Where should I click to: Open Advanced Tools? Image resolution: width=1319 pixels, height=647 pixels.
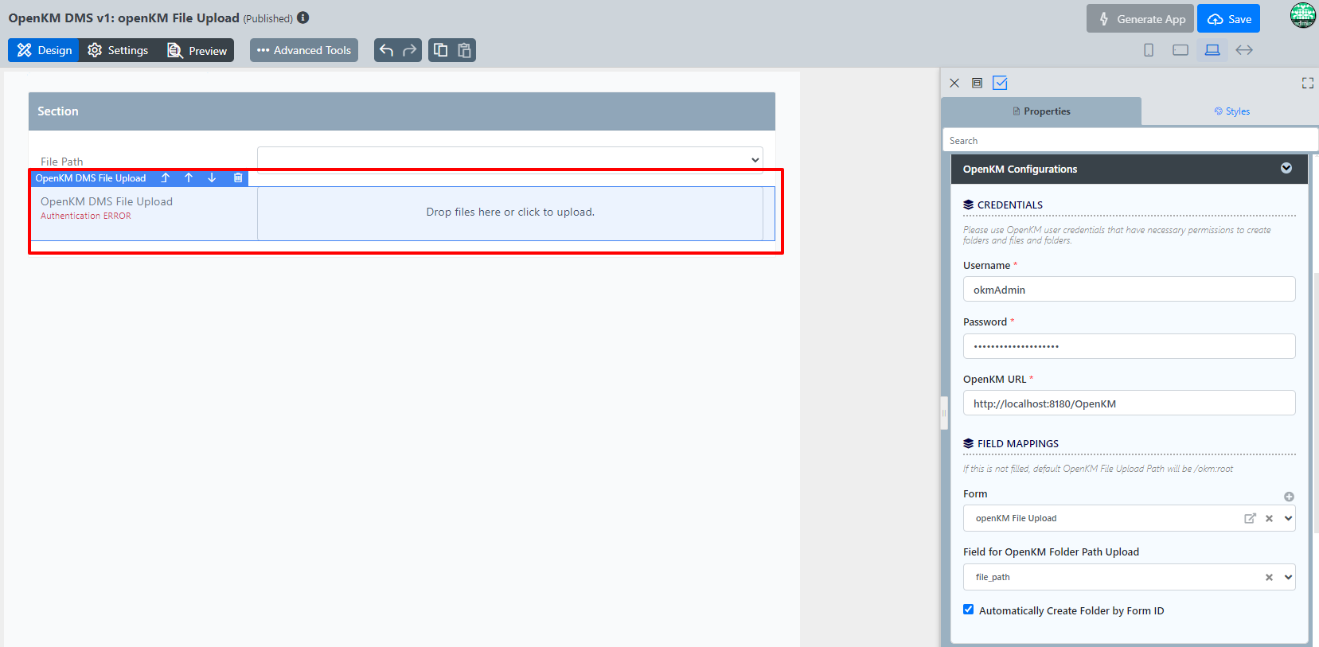click(x=304, y=50)
